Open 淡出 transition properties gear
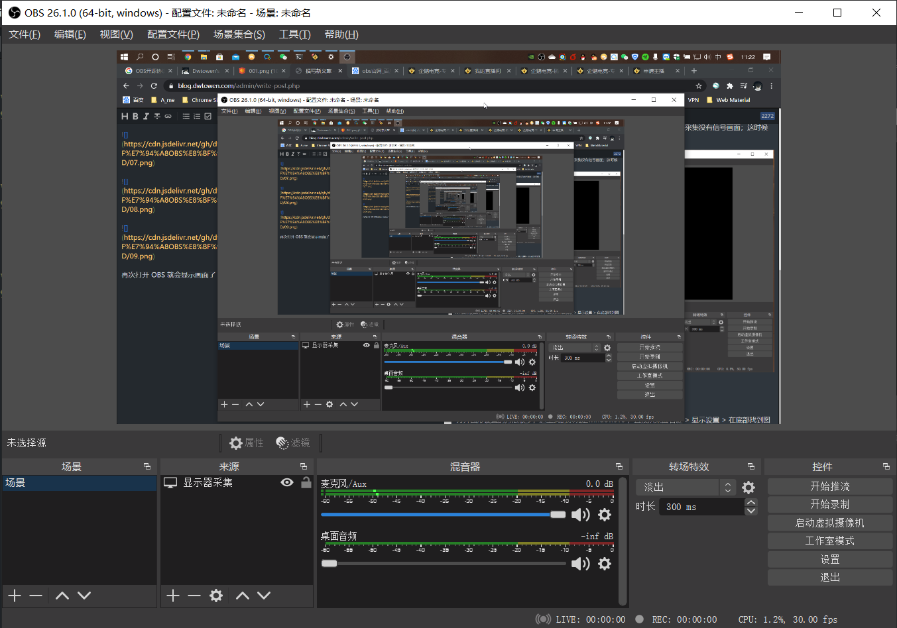 [748, 488]
